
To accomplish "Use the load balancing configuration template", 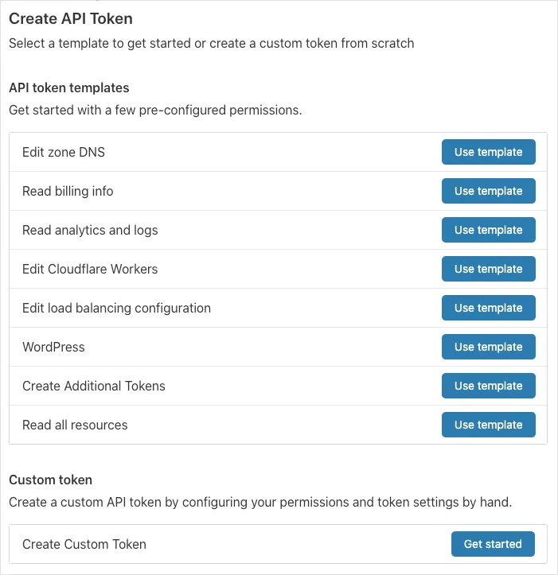I will tap(488, 308).
